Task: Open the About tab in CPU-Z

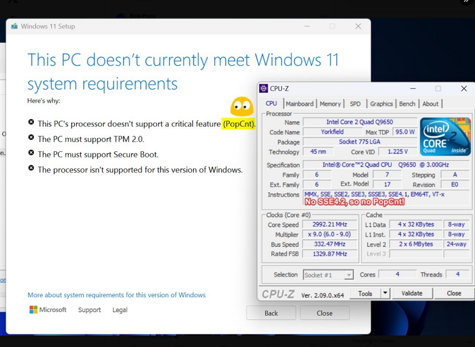Action: pos(430,104)
